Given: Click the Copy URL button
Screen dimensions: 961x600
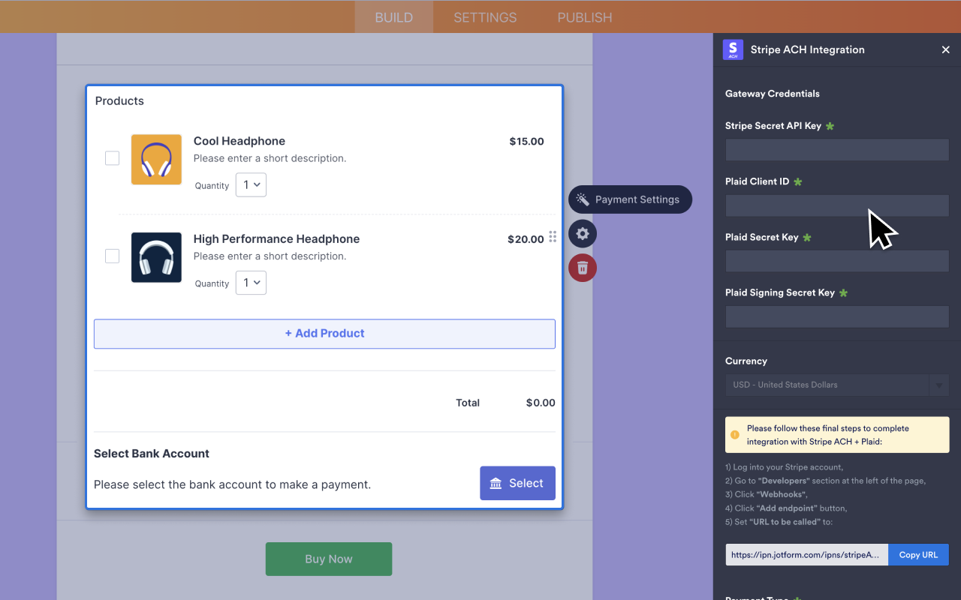Looking at the screenshot, I should pyautogui.click(x=918, y=554).
